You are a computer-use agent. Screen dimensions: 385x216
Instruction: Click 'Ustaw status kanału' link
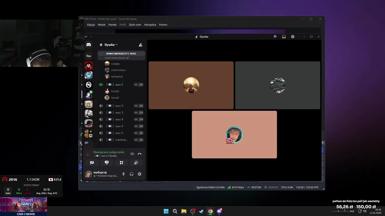pos(115,58)
